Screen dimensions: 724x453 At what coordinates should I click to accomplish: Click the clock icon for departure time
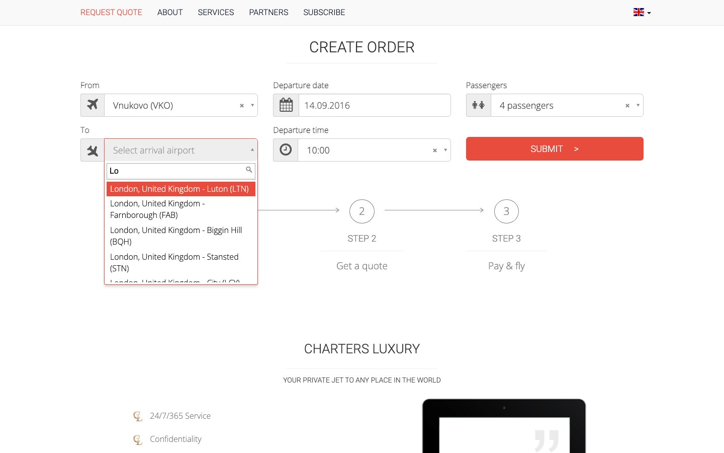286,150
